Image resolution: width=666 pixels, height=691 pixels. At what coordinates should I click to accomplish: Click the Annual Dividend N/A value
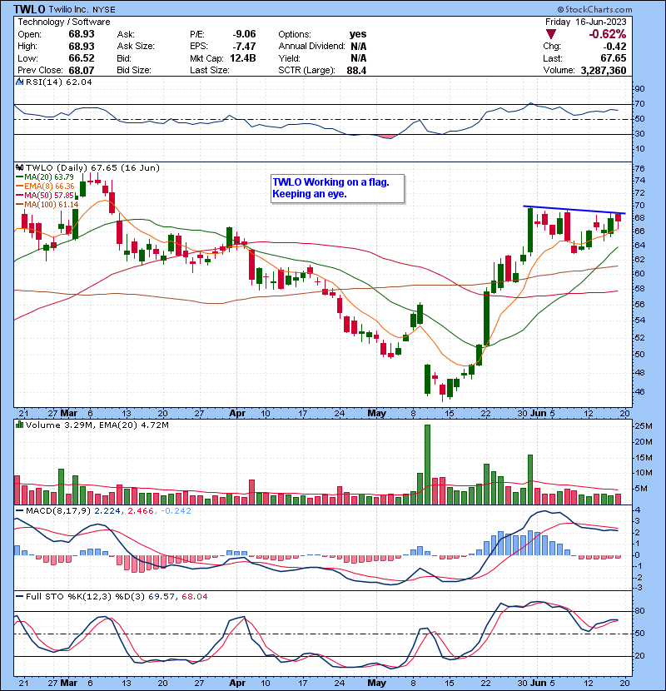coord(358,47)
